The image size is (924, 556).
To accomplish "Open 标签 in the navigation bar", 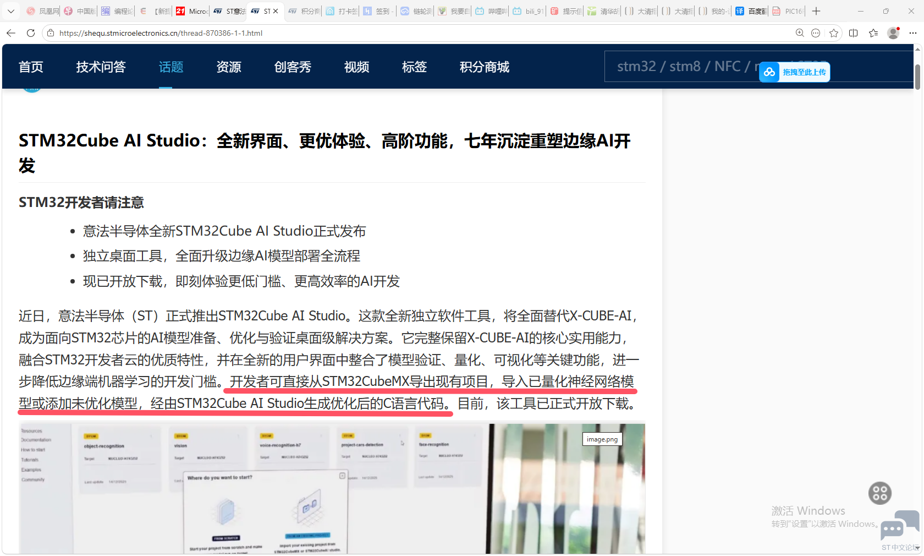I will click(414, 67).
